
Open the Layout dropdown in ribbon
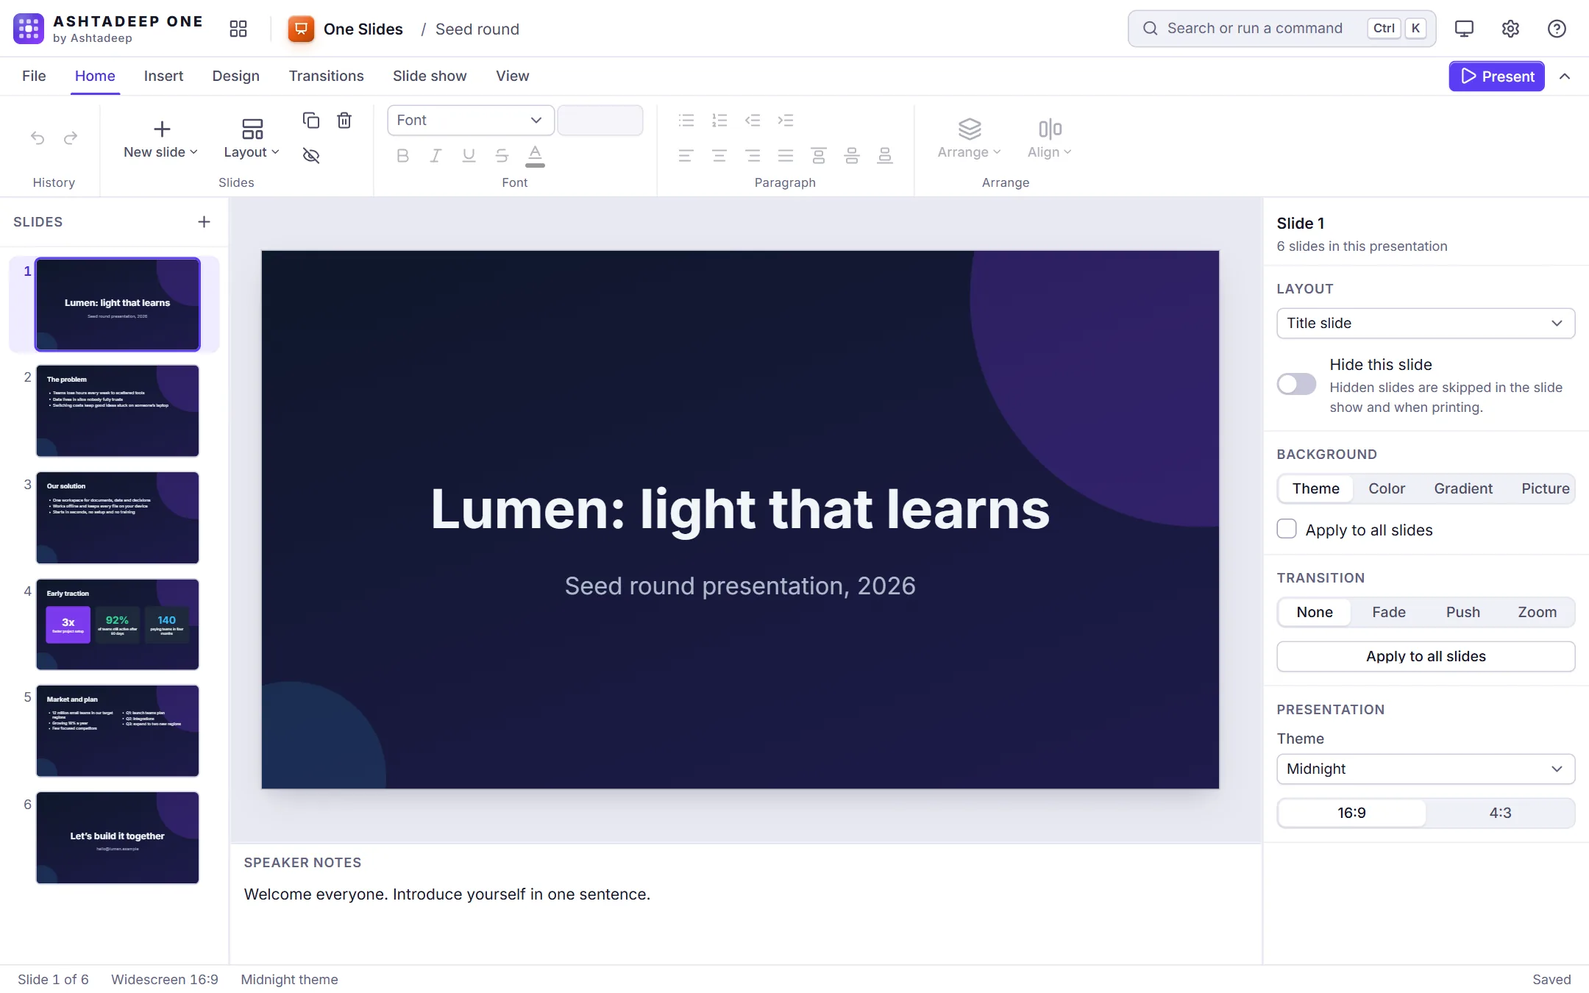tap(252, 139)
